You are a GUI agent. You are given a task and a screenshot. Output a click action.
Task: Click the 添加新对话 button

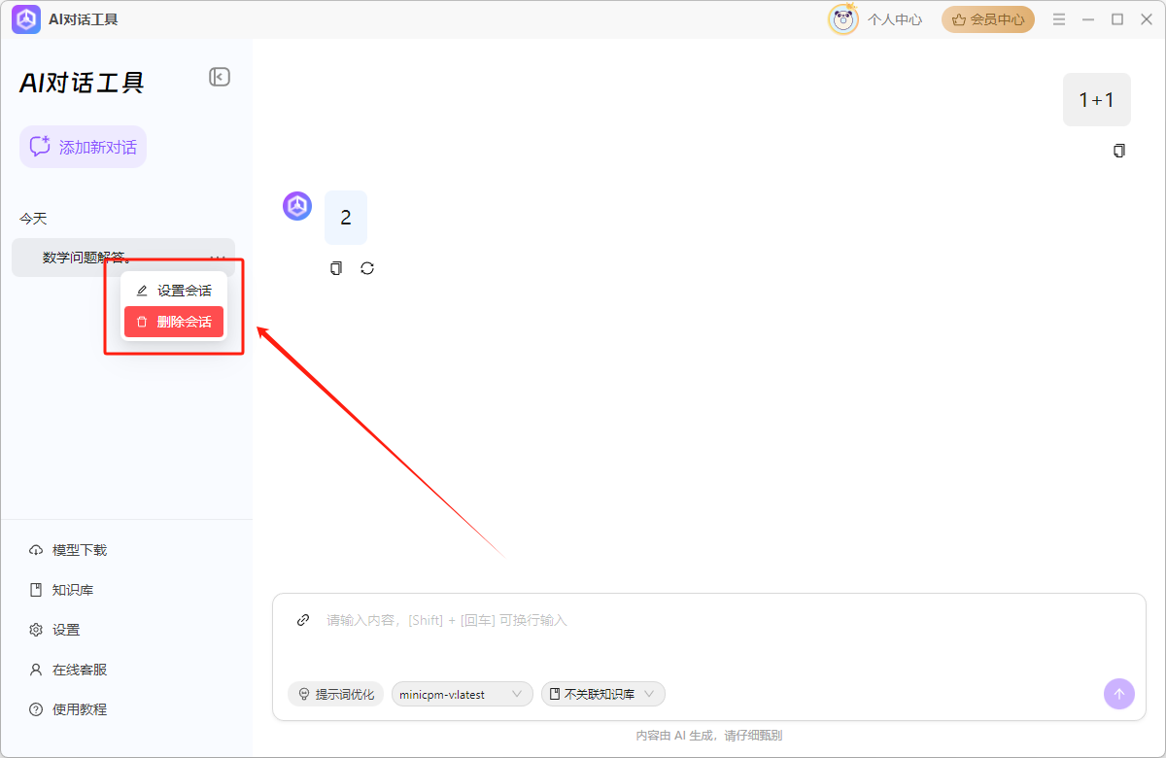coord(84,147)
